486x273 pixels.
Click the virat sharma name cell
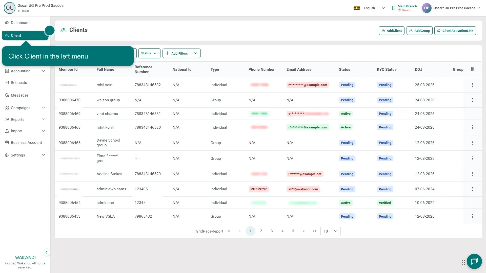click(107, 114)
